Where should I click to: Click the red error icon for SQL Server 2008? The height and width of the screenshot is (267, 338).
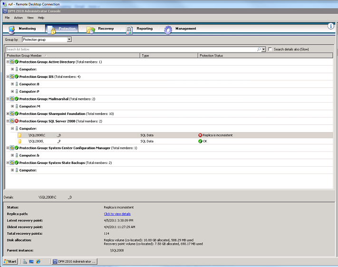tap(17, 121)
